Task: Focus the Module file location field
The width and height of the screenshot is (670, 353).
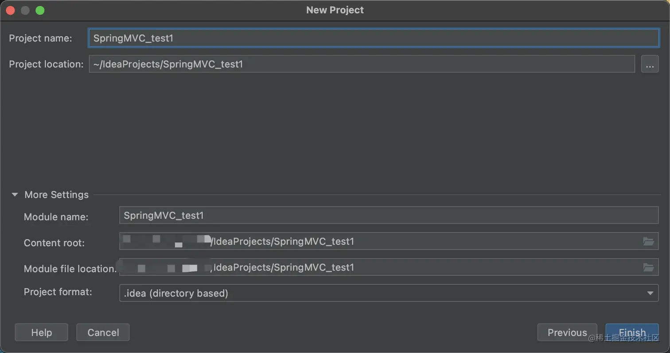Action: tap(421, 267)
